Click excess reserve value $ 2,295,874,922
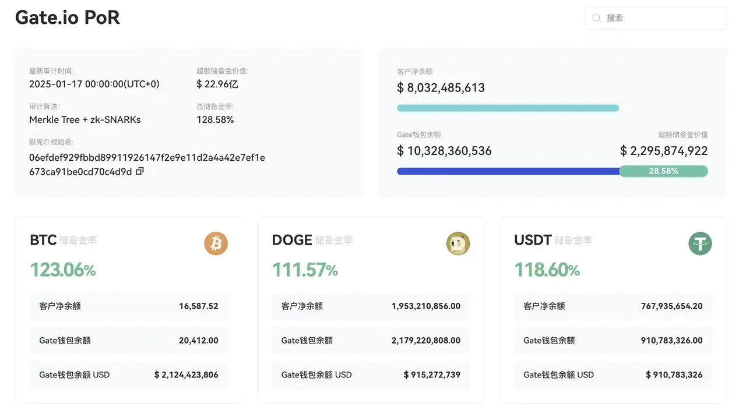Screen dimensions: 746x410 click(x=664, y=151)
